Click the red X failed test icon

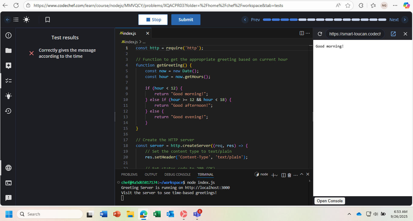click(x=31, y=53)
